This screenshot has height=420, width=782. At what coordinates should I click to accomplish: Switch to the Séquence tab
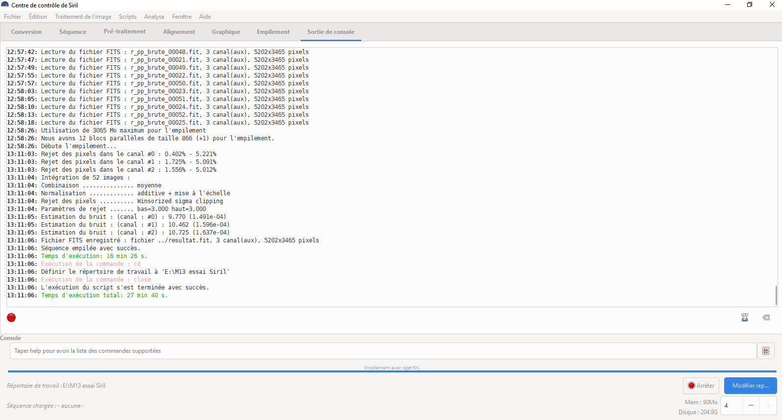coord(73,32)
